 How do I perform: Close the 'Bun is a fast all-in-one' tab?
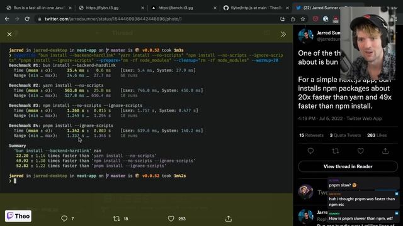[x=70, y=8]
